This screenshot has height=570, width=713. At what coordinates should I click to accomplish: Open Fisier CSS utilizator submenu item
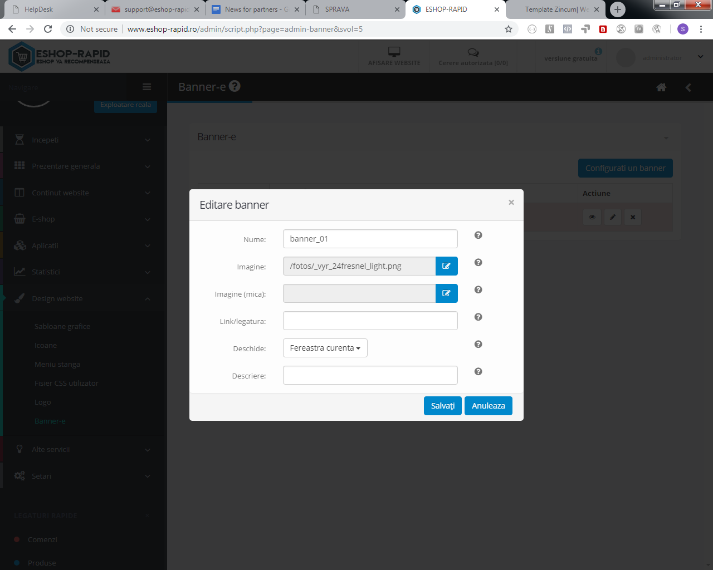coord(66,383)
